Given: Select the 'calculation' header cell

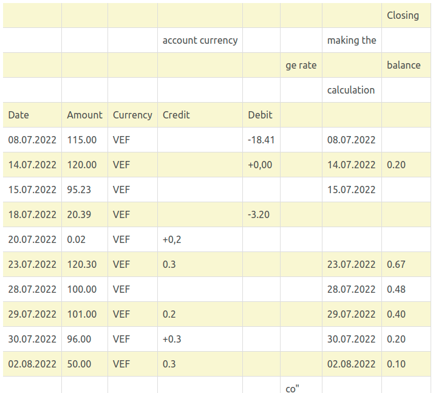Looking at the screenshot, I should coord(351,90).
